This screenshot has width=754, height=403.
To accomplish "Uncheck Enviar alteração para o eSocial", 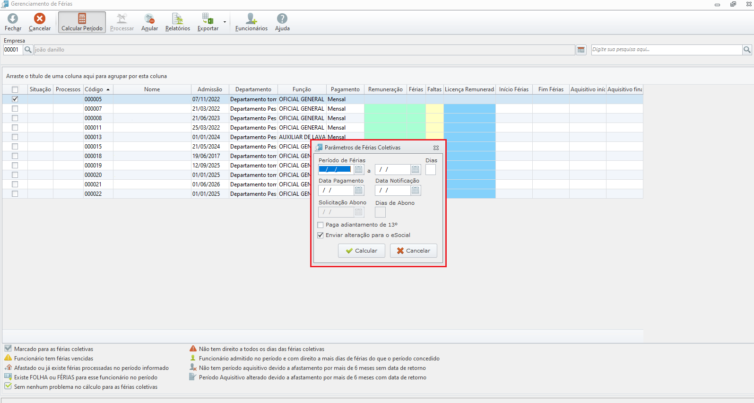I will coord(321,235).
